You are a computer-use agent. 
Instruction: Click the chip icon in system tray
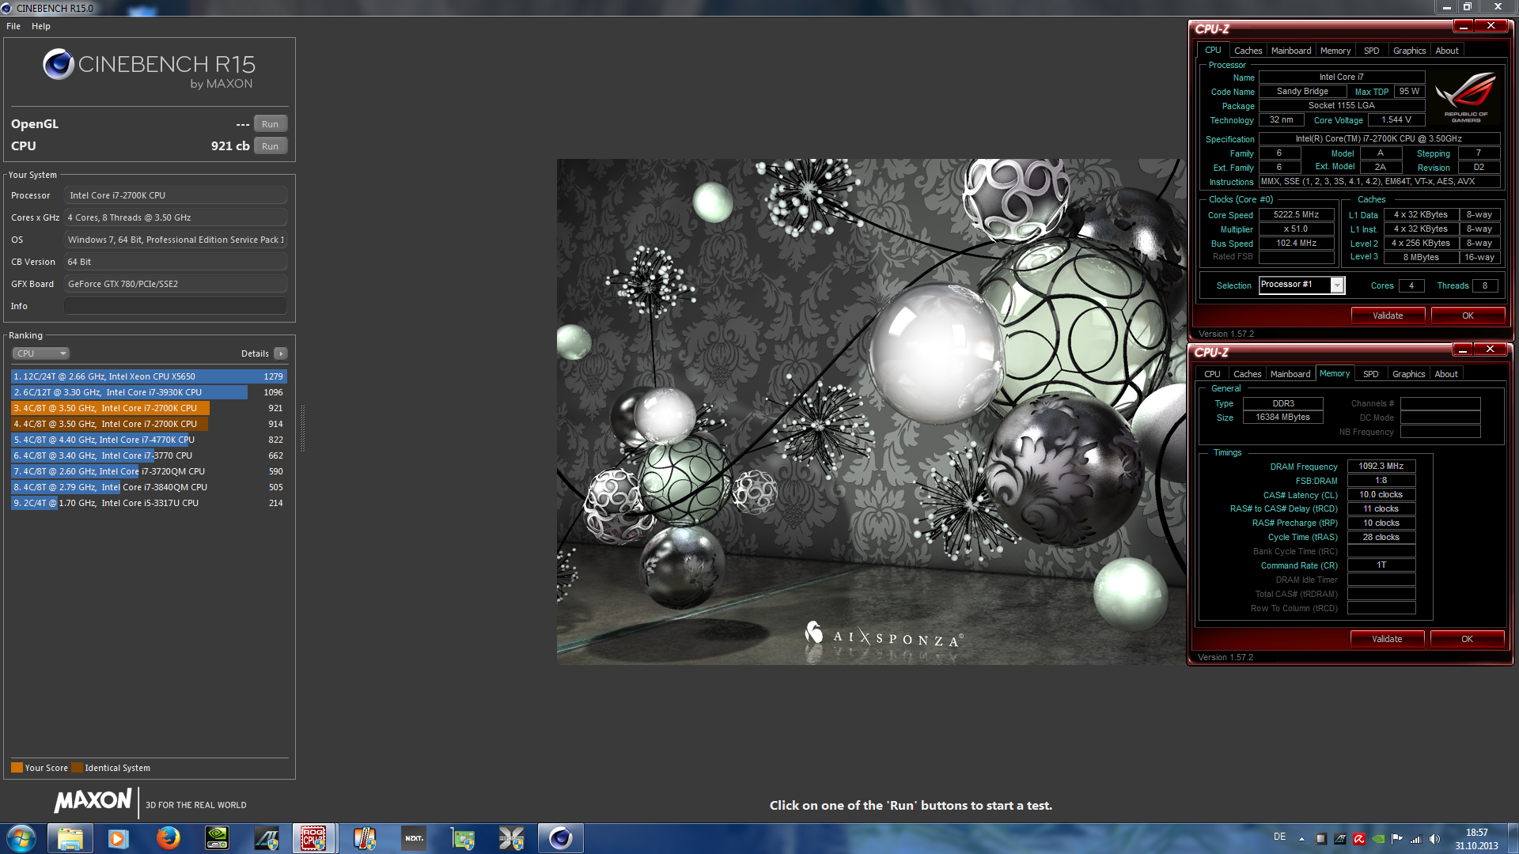(x=1320, y=839)
